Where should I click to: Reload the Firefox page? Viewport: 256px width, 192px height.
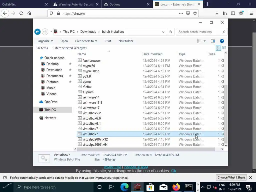pos(21,13)
